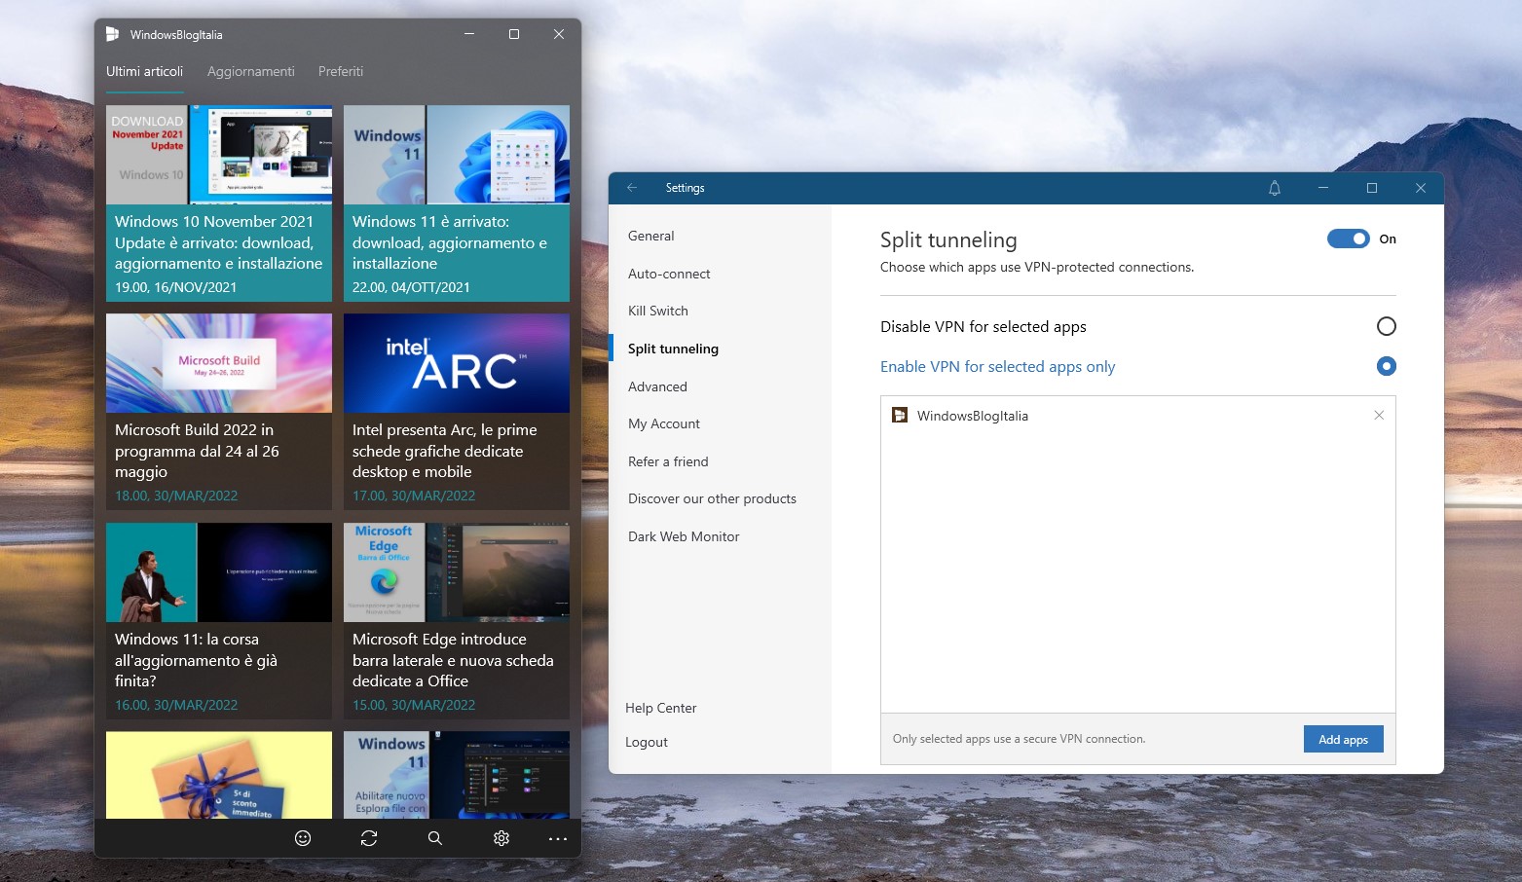Image resolution: width=1522 pixels, height=882 pixels.
Task: Open Kill Switch settings section
Action: coord(658,311)
